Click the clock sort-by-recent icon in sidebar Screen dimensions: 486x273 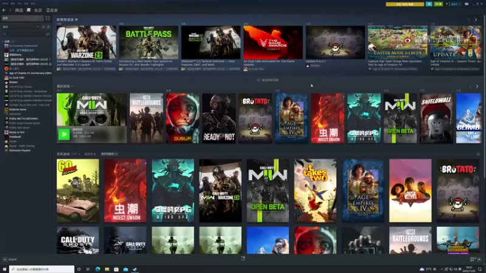coord(43,27)
